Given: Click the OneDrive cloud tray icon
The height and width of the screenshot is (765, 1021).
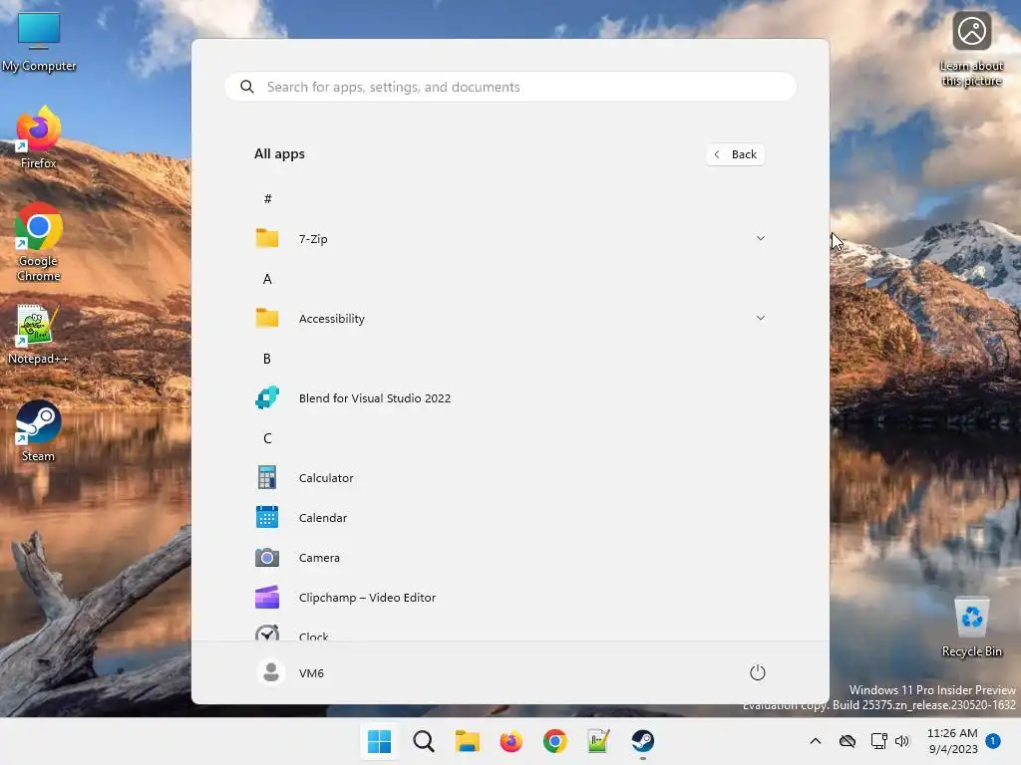Looking at the screenshot, I should coord(848,741).
